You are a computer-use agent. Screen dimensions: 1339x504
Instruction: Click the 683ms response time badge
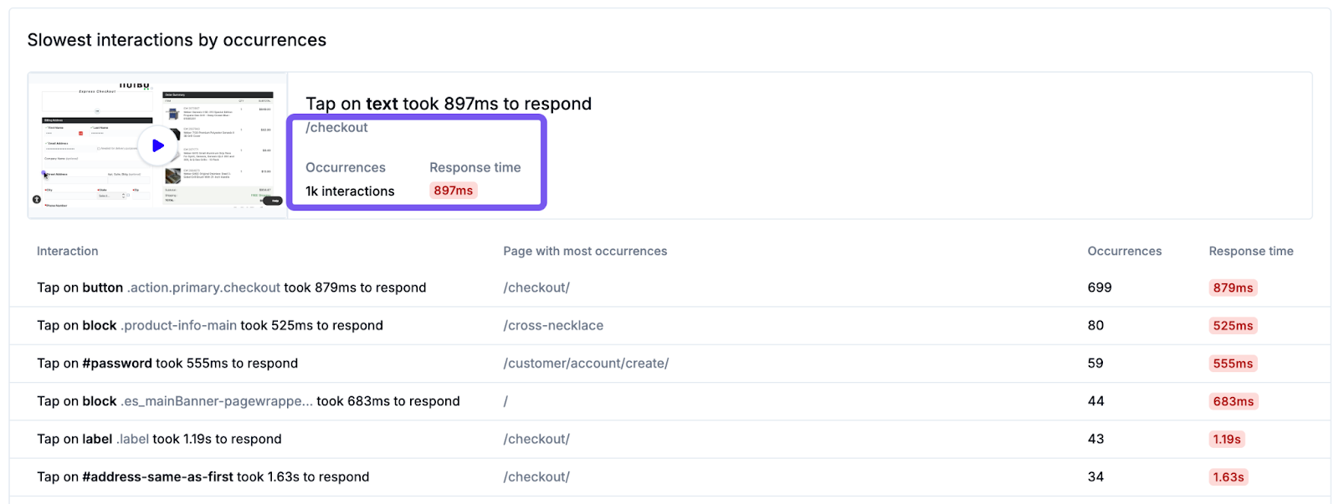pyautogui.click(x=1233, y=401)
